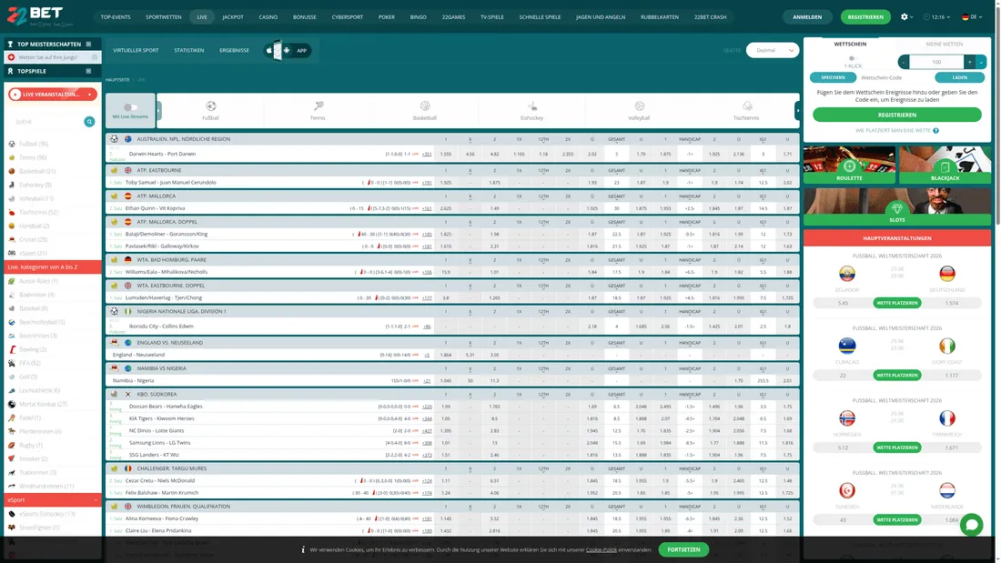Click Fortsetzen on the cookie banner

coord(683,549)
